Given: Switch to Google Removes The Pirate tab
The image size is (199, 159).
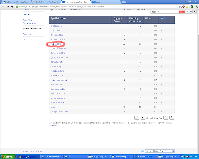Looking at the screenshot, I should (x=46, y=2).
